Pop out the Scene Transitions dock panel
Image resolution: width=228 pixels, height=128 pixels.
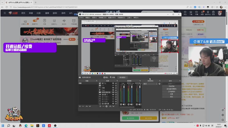(160, 81)
